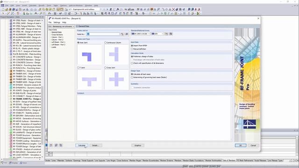Open the design case dropdown CA1
The width and height of the screenshot is (299, 168).
click(61, 27)
